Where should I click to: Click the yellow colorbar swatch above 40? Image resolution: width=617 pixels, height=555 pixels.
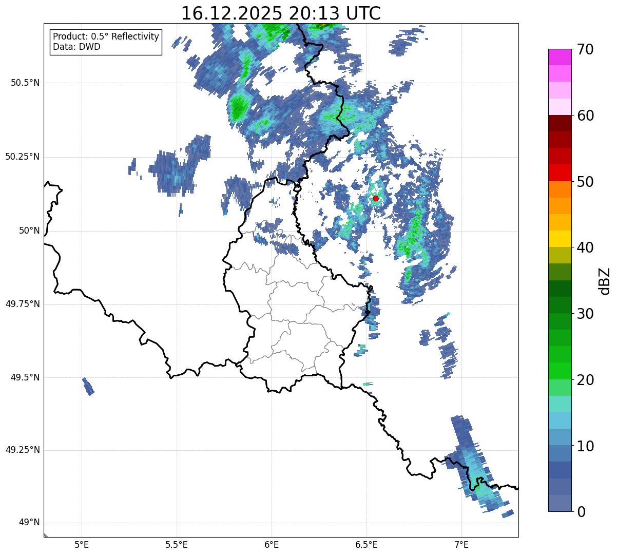click(x=560, y=239)
